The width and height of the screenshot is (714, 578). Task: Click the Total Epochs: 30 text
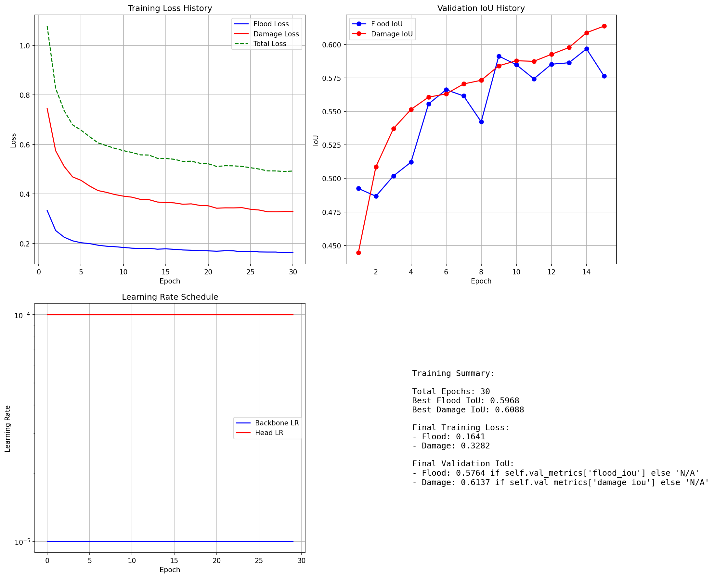(x=450, y=392)
